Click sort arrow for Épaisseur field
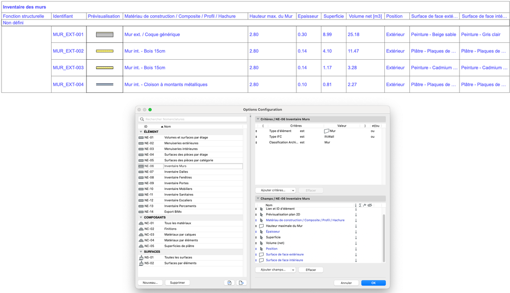510x293 pixels. pyautogui.click(x=356, y=232)
